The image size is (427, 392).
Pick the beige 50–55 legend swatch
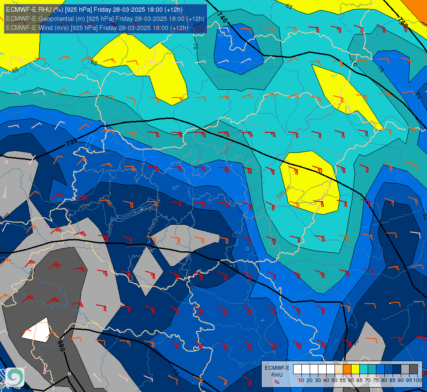point(339,369)
